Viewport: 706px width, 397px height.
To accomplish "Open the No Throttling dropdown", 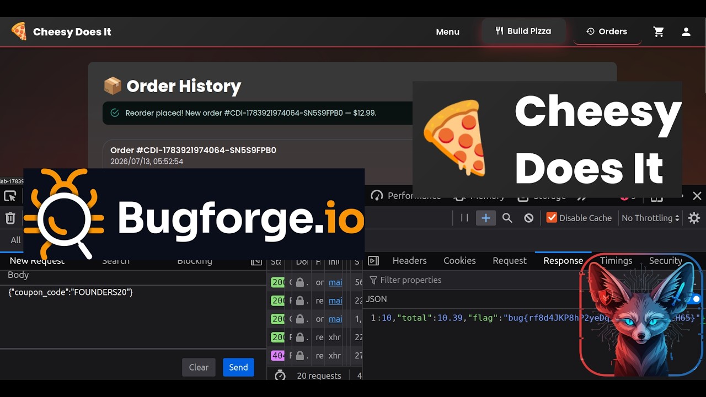I will tap(650, 218).
